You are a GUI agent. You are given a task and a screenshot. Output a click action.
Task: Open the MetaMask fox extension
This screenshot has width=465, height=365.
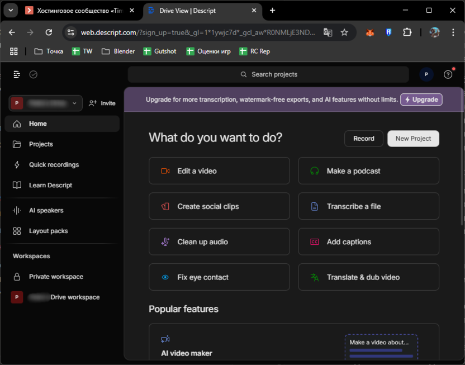coord(370,32)
